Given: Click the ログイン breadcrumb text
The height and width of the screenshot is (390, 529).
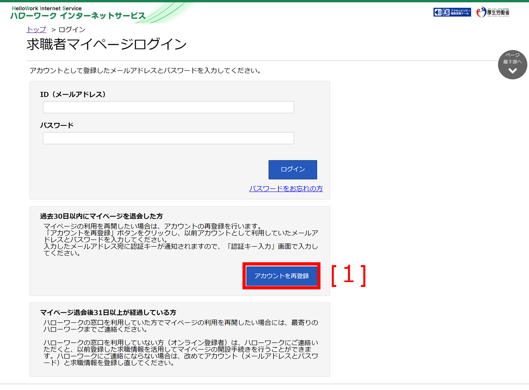Looking at the screenshot, I should 72,30.
